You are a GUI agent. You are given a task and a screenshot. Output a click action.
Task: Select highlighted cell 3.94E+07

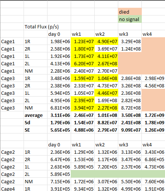[82, 108]
